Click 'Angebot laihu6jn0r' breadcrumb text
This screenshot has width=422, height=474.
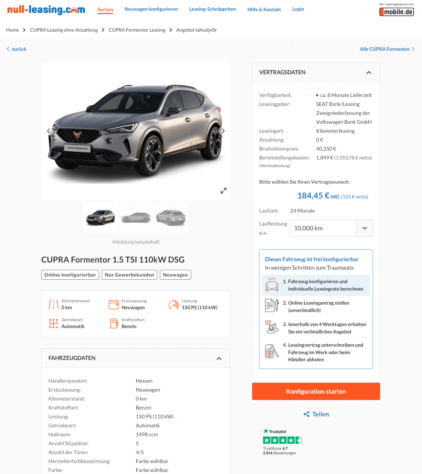point(196,30)
